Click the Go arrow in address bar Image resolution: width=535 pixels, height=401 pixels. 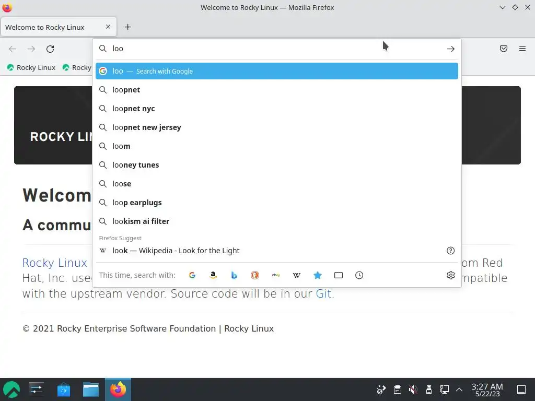click(451, 49)
